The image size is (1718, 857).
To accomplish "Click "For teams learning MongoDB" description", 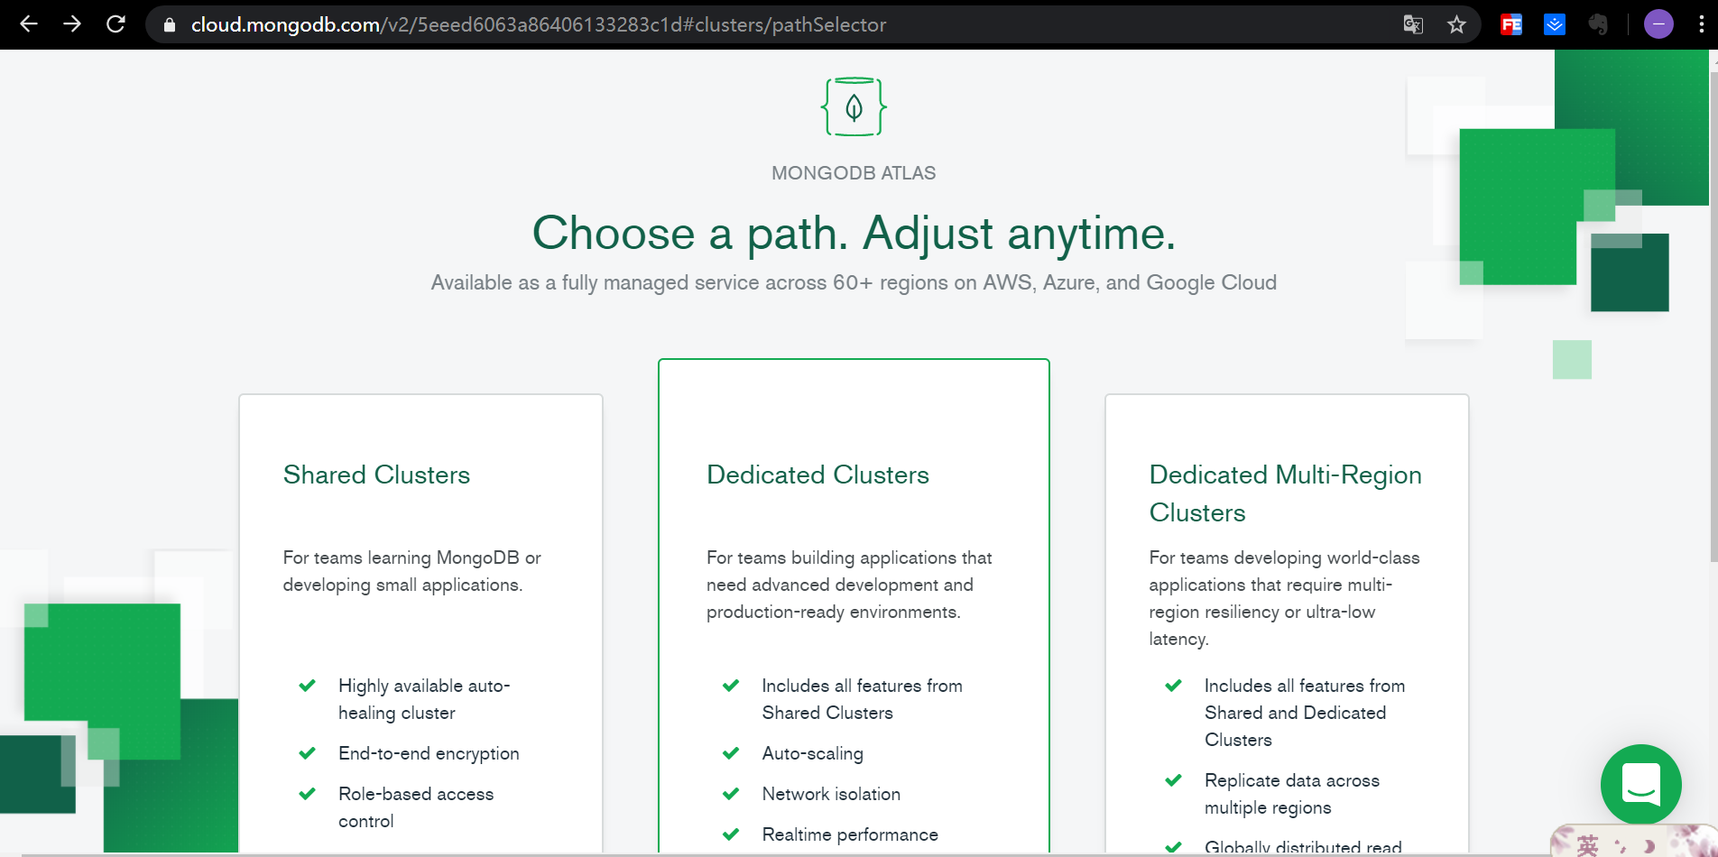I will [411, 571].
